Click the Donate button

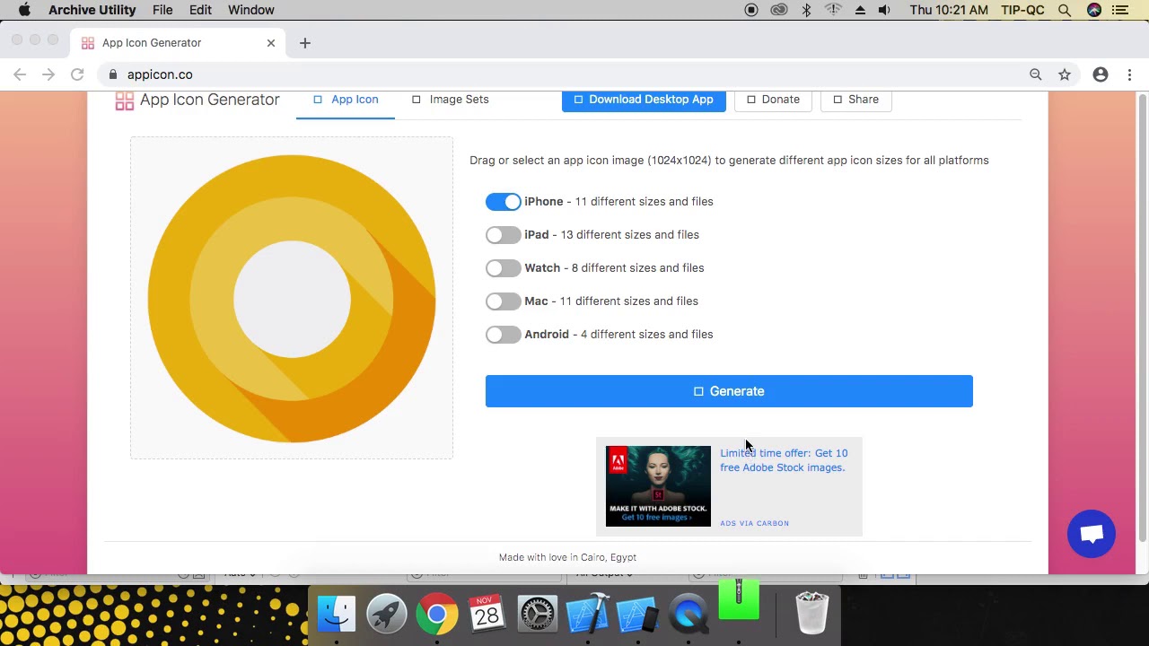pos(773,100)
